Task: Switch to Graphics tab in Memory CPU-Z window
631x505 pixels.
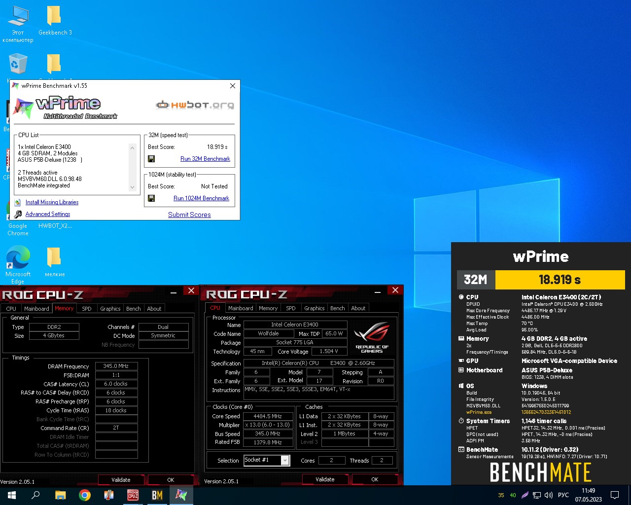Action: (x=110, y=309)
